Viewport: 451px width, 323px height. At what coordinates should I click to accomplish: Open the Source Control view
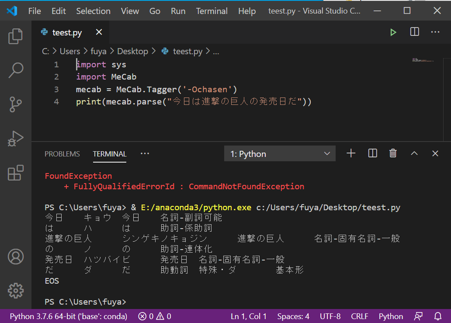click(x=16, y=104)
